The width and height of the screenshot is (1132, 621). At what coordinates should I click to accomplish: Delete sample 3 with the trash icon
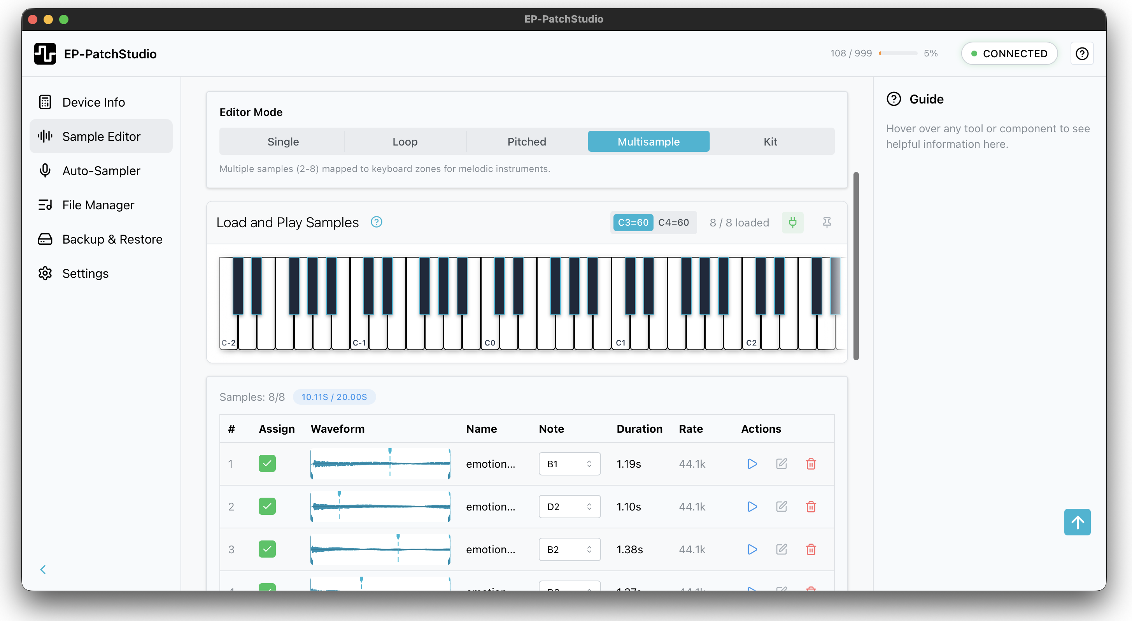tap(811, 549)
